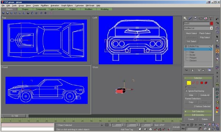Switch to the Lights & Cameras tab

[57, 9]
